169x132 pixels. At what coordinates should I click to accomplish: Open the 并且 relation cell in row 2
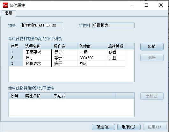click(x=115, y=58)
